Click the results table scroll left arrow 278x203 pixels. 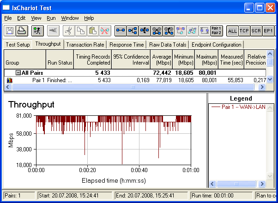pos(8,87)
